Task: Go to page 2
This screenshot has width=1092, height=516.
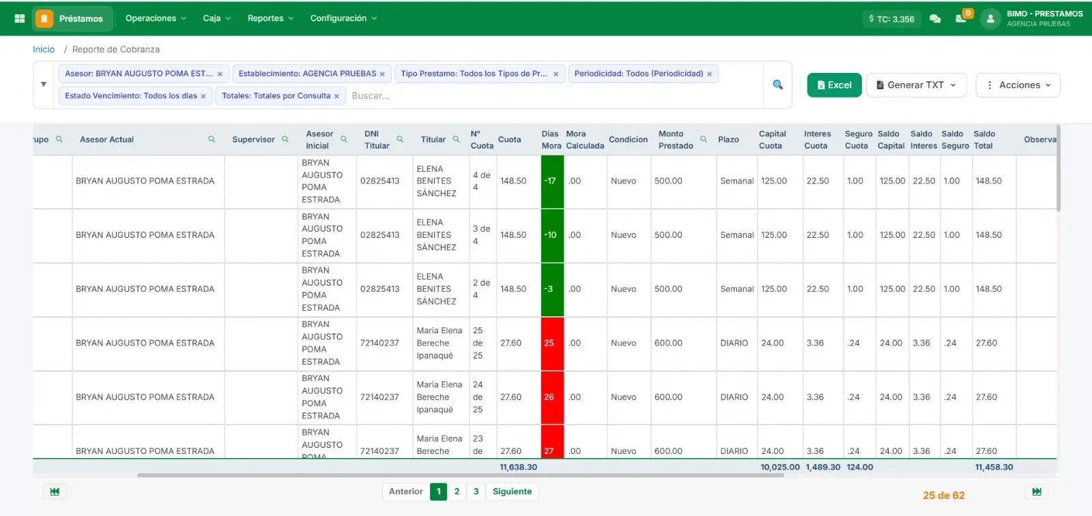Action: click(457, 491)
